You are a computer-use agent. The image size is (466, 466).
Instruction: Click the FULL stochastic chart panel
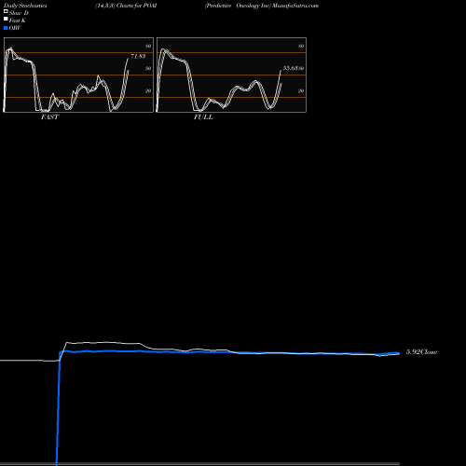[x=231, y=75]
